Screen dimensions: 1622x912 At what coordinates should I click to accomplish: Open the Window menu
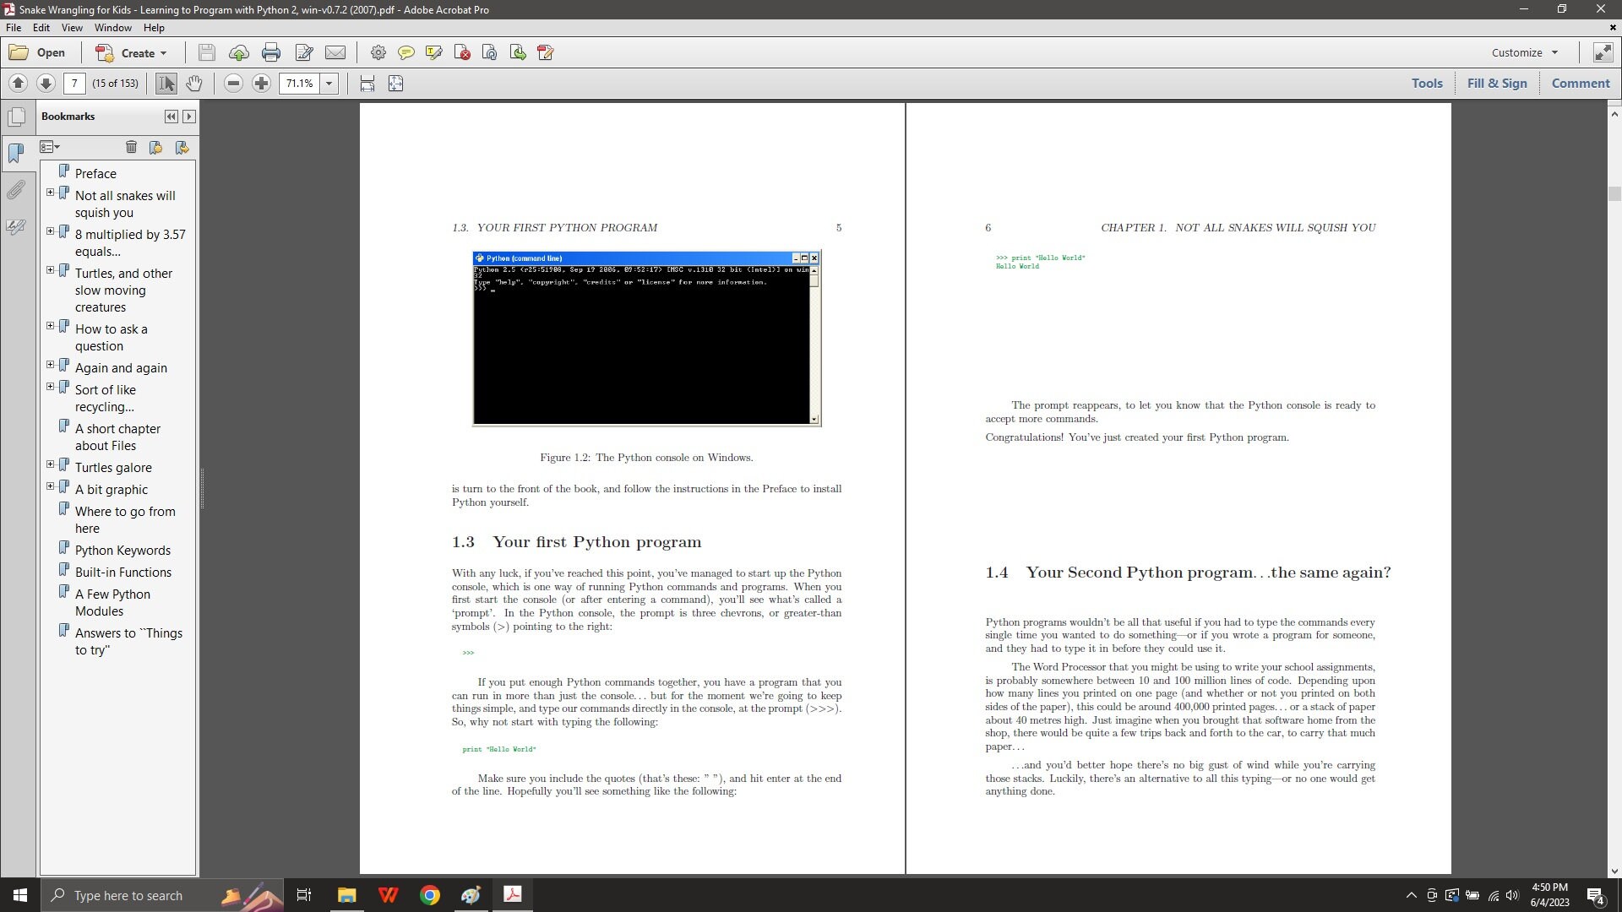click(x=112, y=28)
